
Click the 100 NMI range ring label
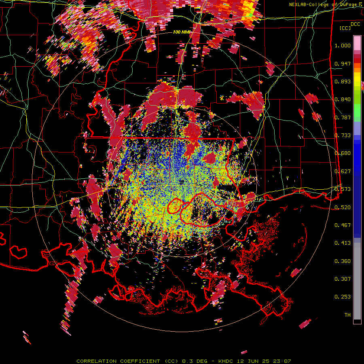coord(181,32)
